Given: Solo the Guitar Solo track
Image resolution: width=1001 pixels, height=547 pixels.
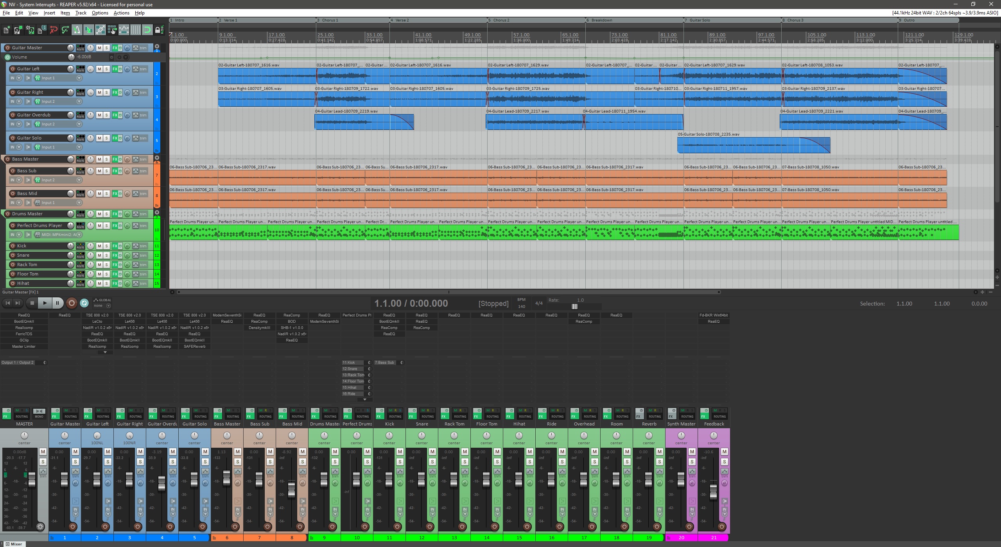Looking at the screenshot, I should click(106, 138).
